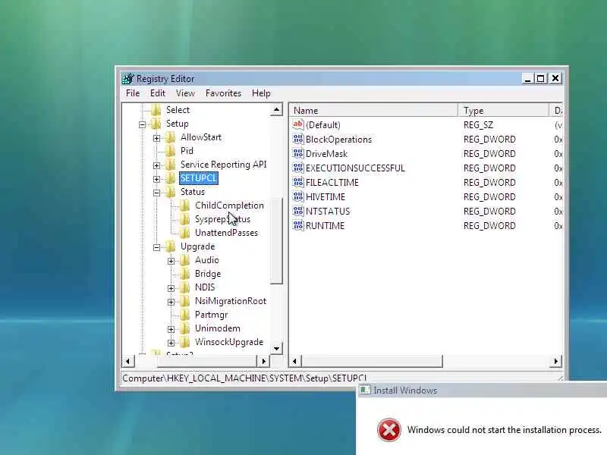607x455 pixels.
Task: Collapse the Status key
Action: 157,193
